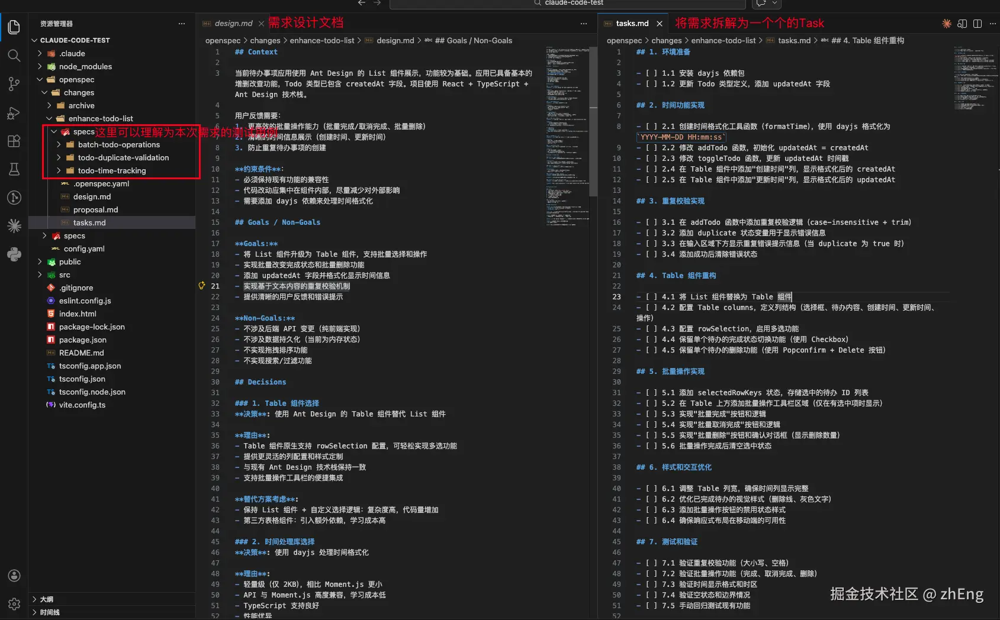Open config.yaml file
Image resolution: width=1000 pixels, height=620 pixels.
[x=84, y=248]
